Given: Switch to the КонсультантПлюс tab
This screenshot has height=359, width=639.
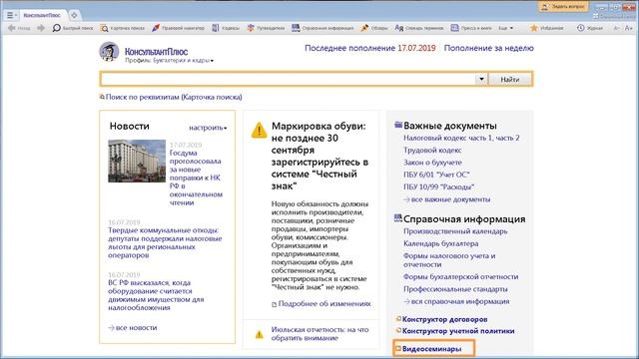Looking at the screenshot, I should [42, 16].
